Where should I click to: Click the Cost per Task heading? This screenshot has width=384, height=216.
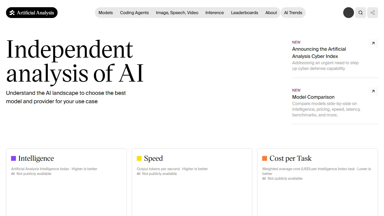(x=291, y=158)
